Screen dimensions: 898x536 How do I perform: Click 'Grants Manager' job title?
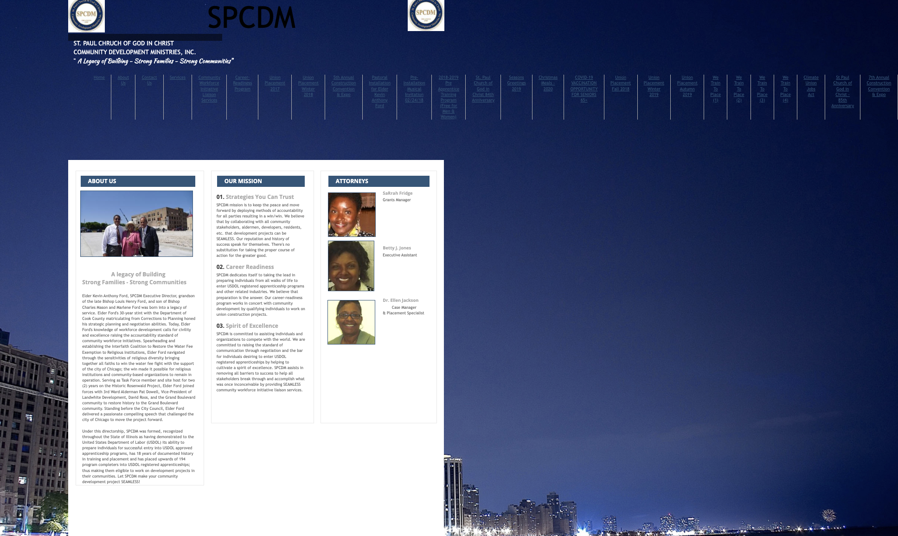397,200
